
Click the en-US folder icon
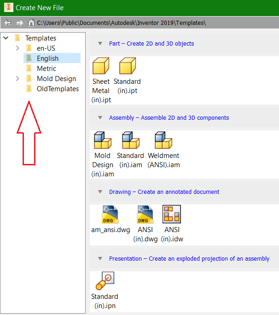29,48
